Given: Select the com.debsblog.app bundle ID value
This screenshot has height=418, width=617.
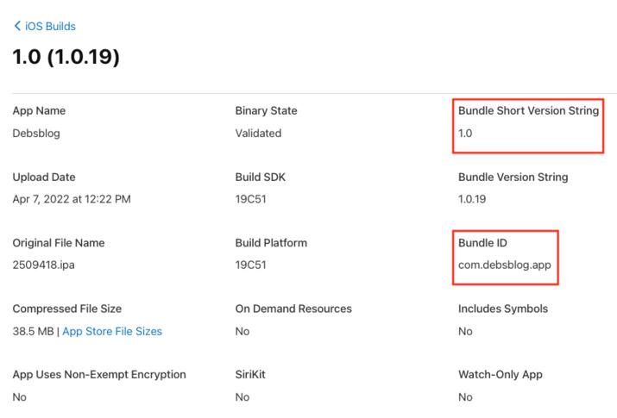Looking at the screenshot, I should click(504, 265).
